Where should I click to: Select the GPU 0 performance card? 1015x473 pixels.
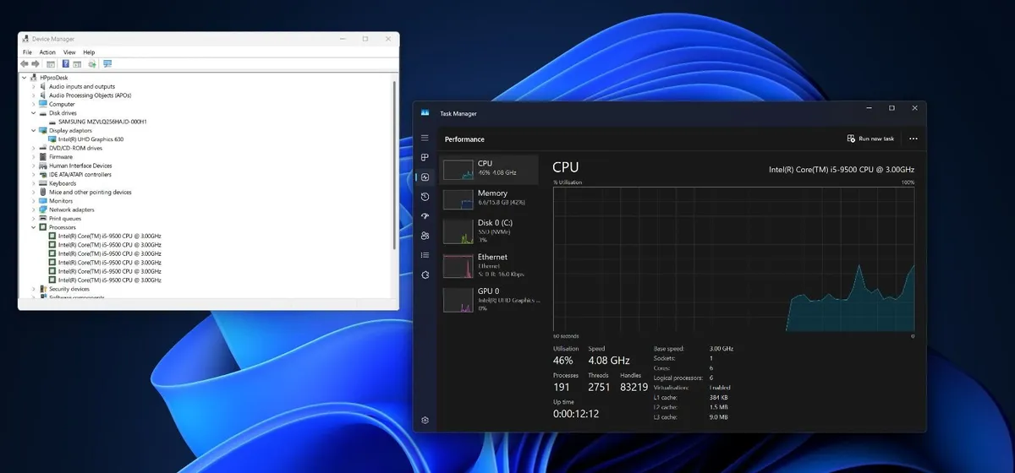[x=489, y=299]
